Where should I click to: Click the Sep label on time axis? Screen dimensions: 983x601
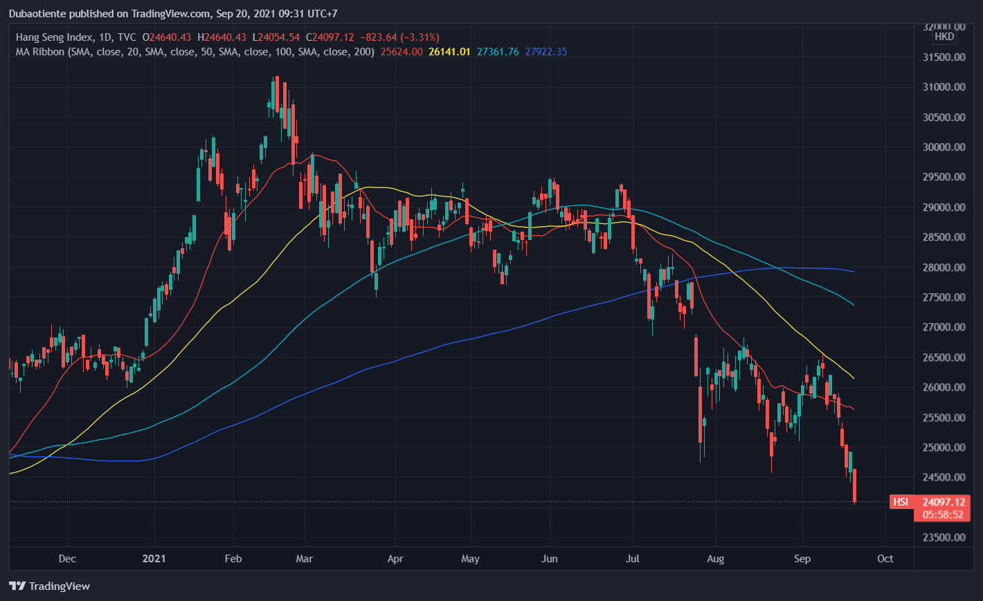tap(802, 559)
